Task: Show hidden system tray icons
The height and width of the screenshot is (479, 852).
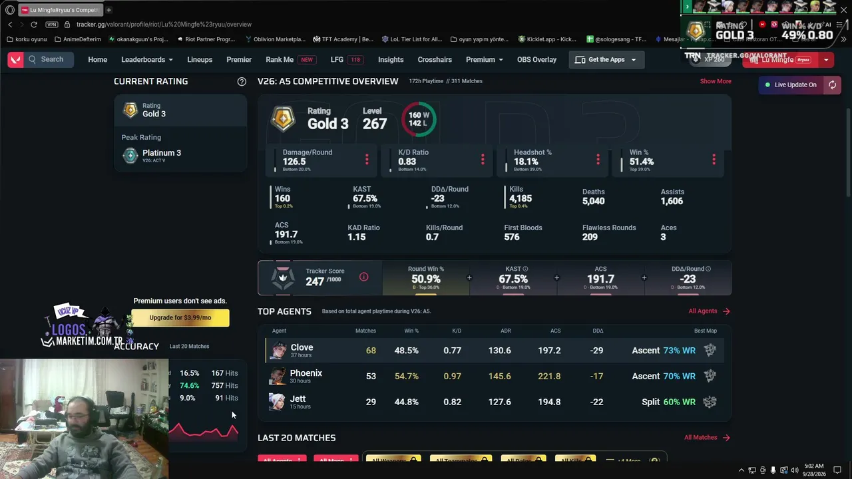Action: coord(742,470)
